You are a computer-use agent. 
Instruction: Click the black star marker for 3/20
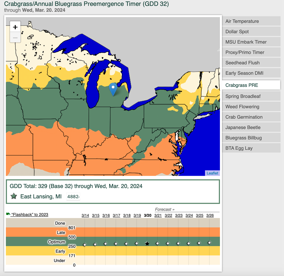pos(147,244)
